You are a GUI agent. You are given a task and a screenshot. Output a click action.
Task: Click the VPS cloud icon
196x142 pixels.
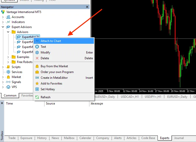(x=8, y=87)
